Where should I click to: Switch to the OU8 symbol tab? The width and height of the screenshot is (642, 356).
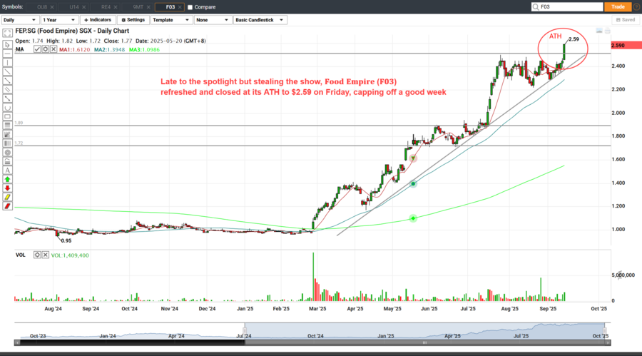42,7
